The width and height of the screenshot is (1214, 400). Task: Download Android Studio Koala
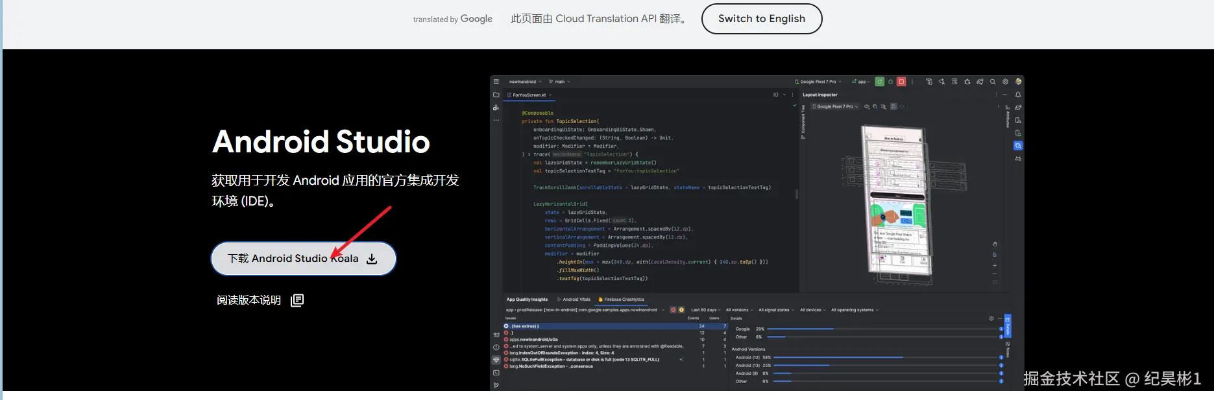[304, 259]
